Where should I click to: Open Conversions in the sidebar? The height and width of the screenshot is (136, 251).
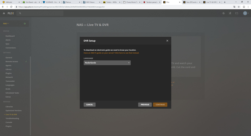click(10, 48)
